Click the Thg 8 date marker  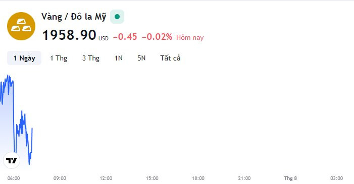tap(290, 178)
